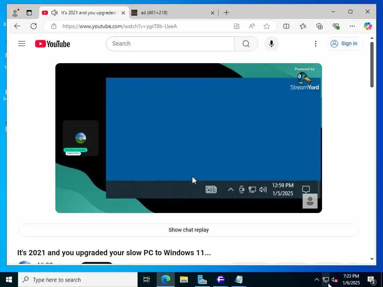Open the tab actions menu icon
Viewport: 383px width, 287px height.
[x=29, y=13]
